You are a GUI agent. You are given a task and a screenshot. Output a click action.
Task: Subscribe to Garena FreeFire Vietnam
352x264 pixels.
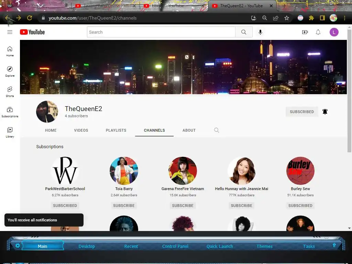pyautogui.click(x=183, y=206)
